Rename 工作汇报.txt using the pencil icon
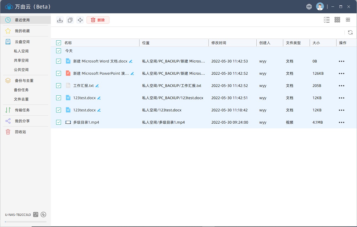 point(97,86)
